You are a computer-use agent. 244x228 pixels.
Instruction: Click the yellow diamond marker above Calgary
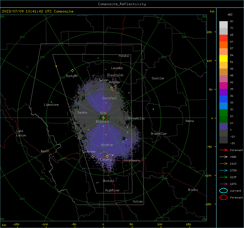click(107, 156)
